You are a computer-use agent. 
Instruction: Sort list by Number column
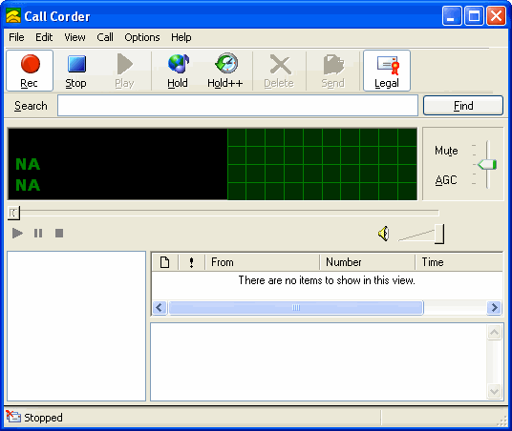click(x=368, y=262)
